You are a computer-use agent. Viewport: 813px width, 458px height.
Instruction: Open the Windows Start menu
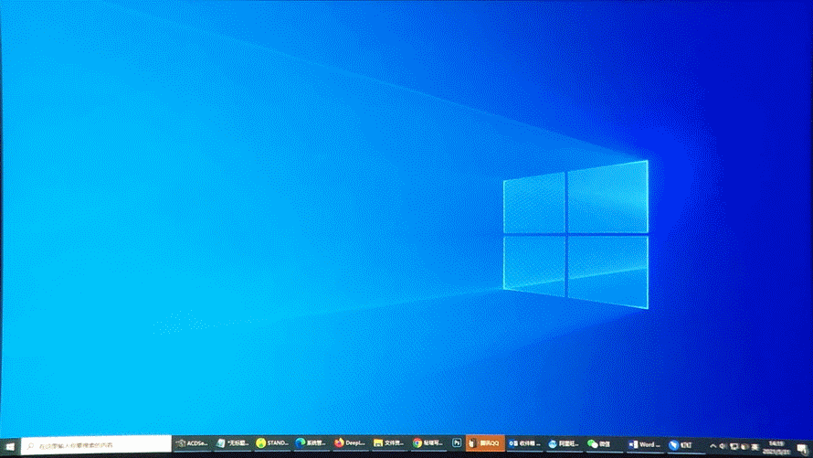[x=10, y=446]
